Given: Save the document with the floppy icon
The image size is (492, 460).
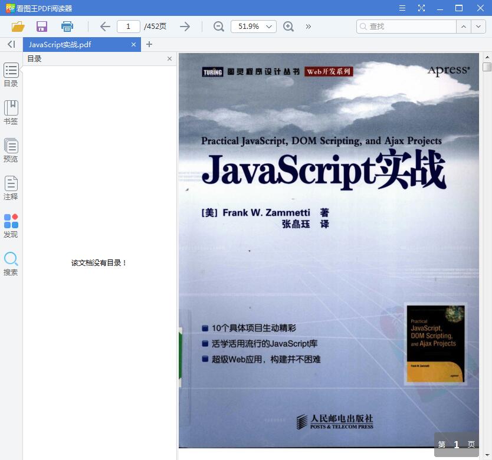Looking at the screenshot, I should 42,27.
